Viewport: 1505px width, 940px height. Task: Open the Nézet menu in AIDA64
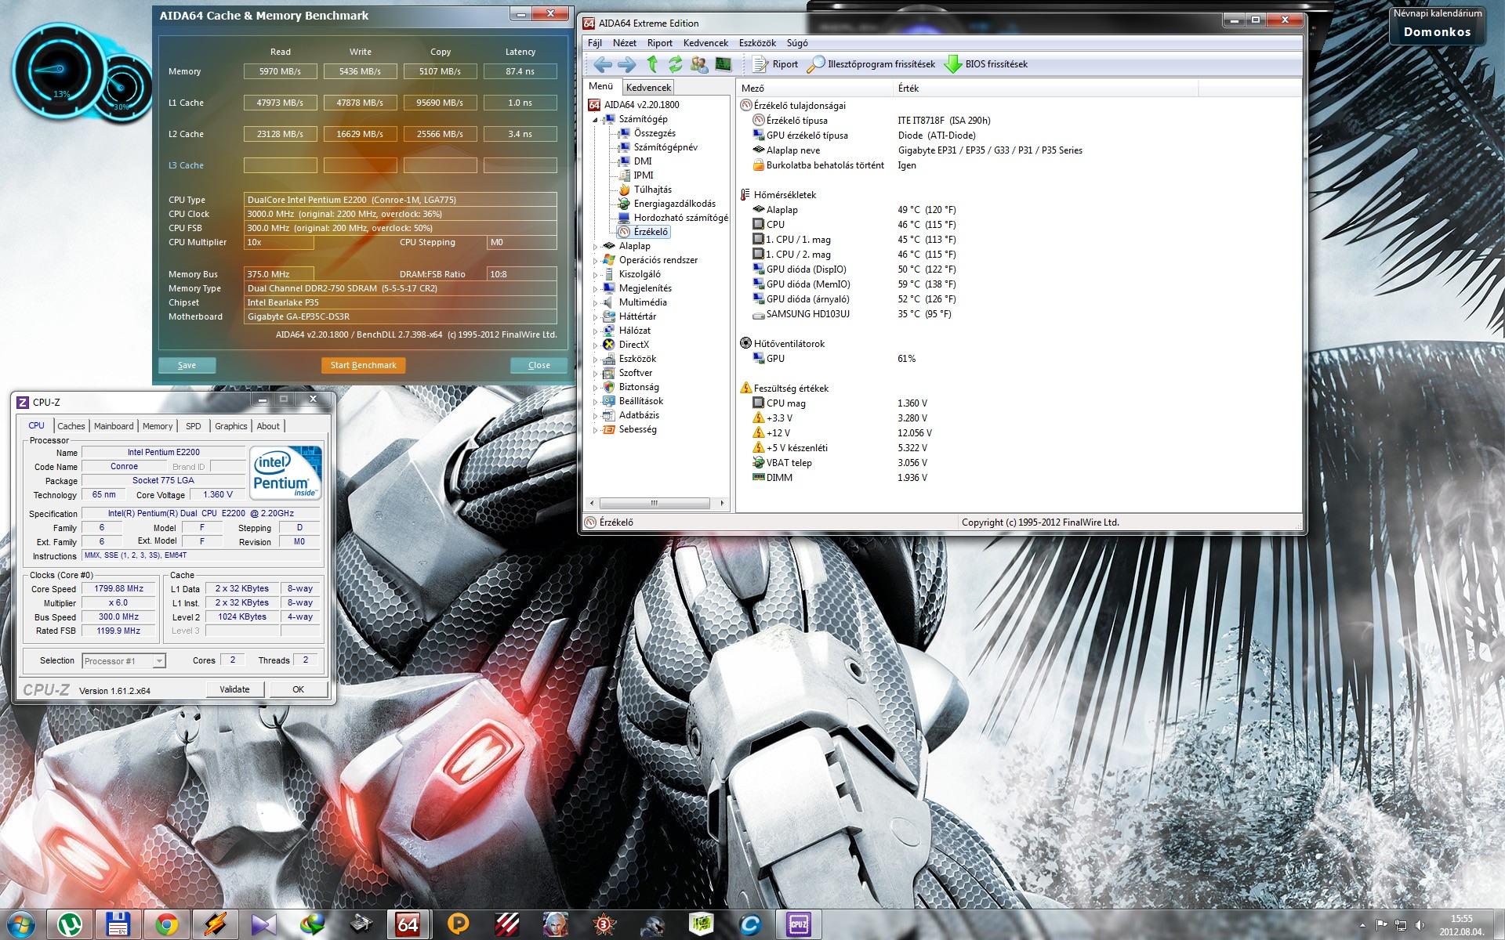click(x=625, y=43)
